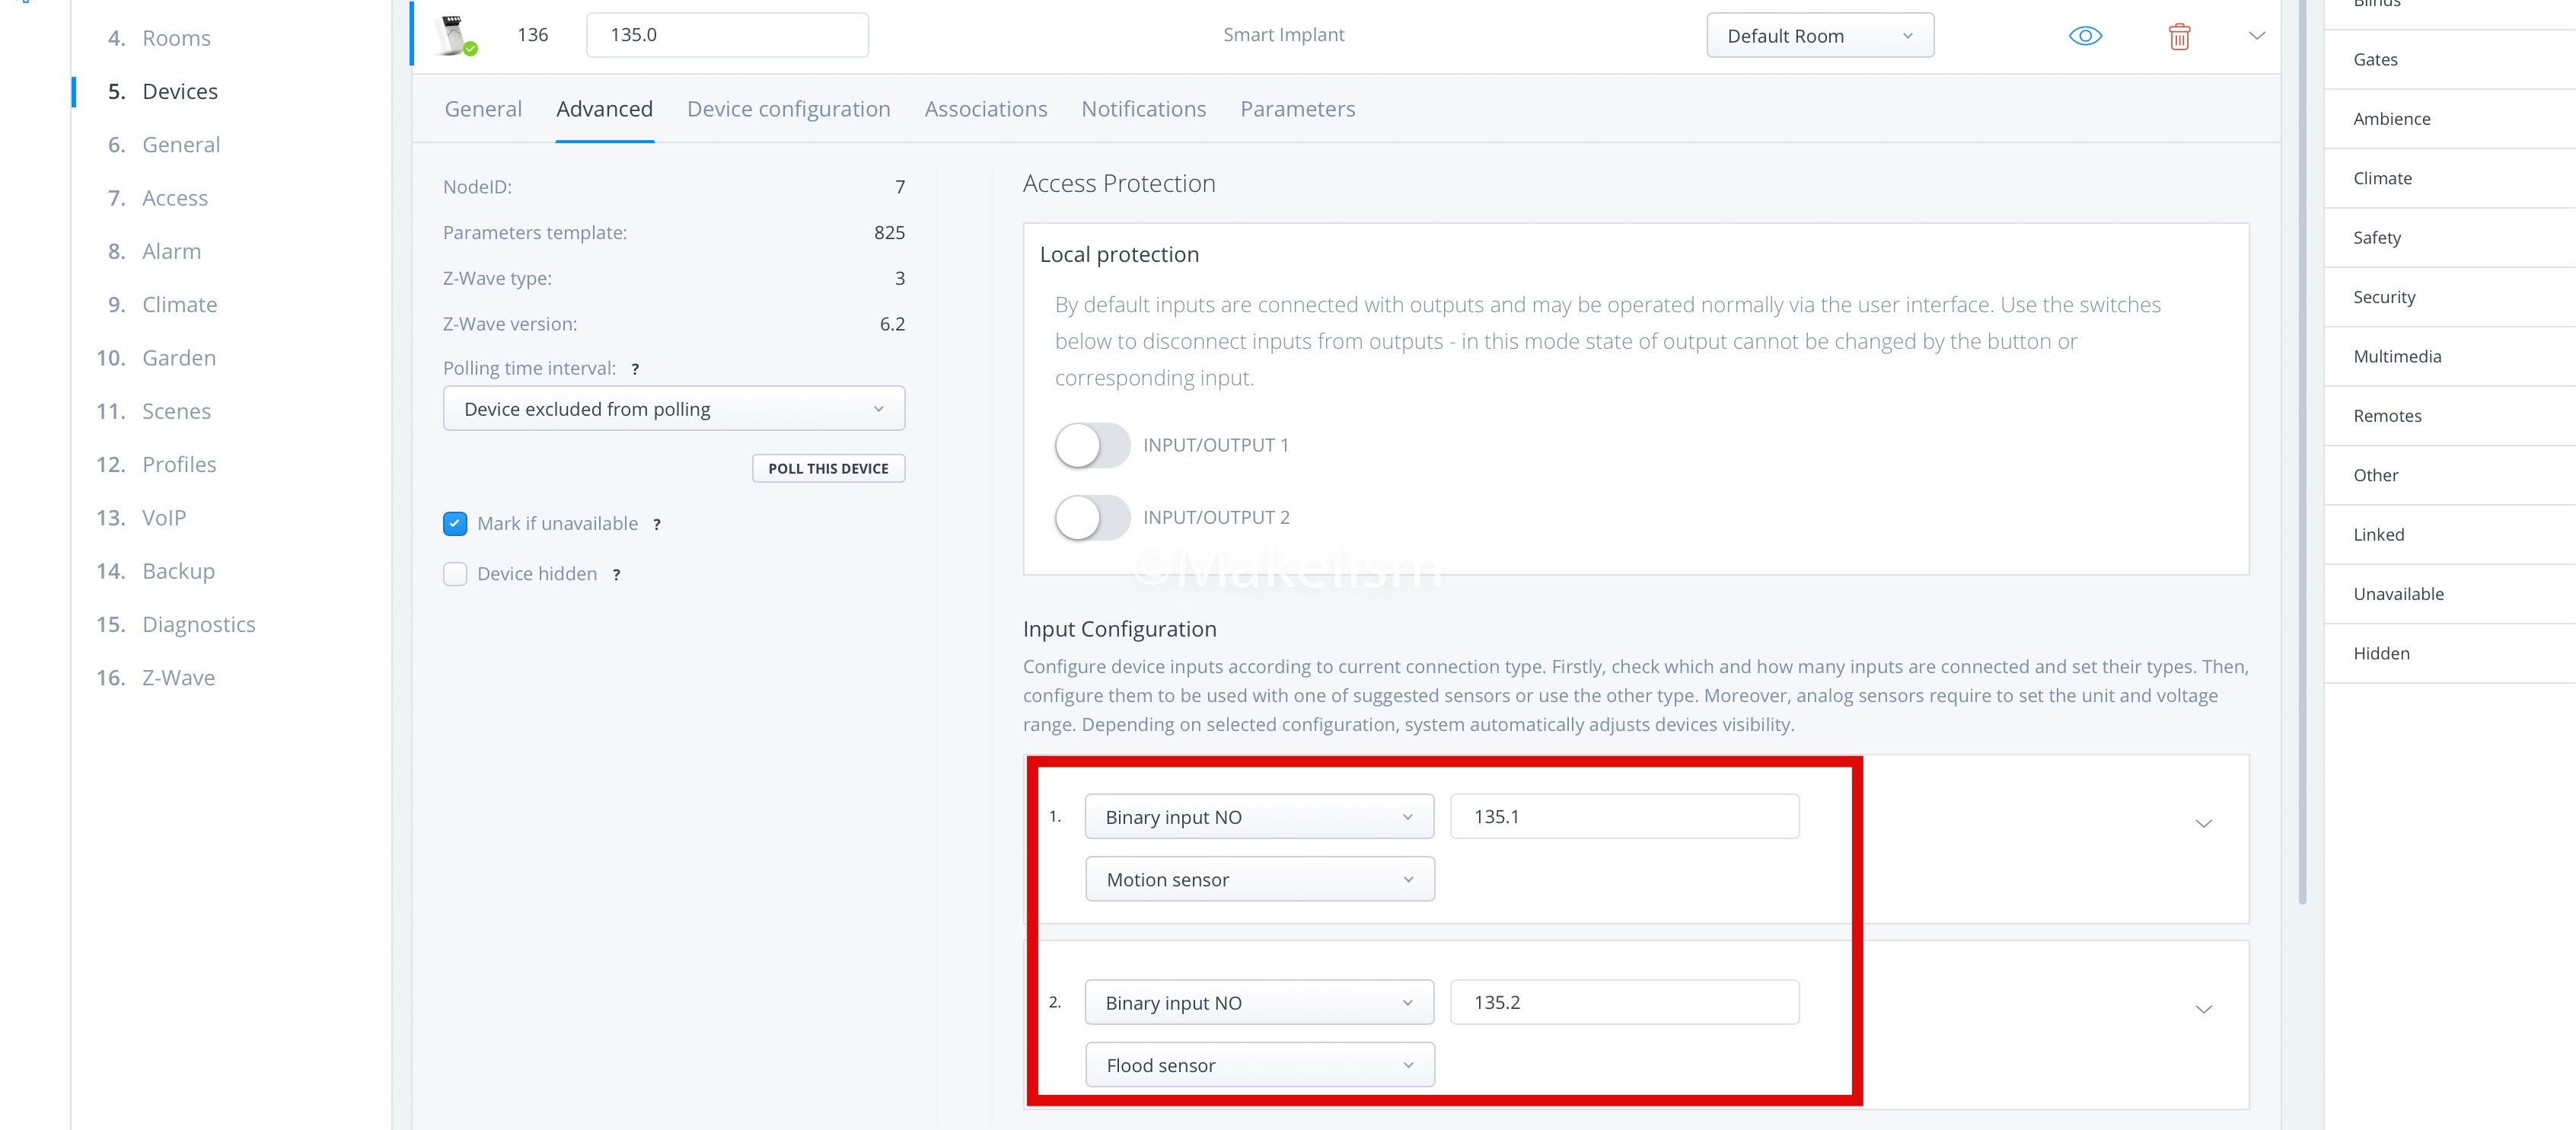Screen dimensions: 2576x1130
Task: Open the Motion sensor type dropdown
Action: (x=1259, y=880)
